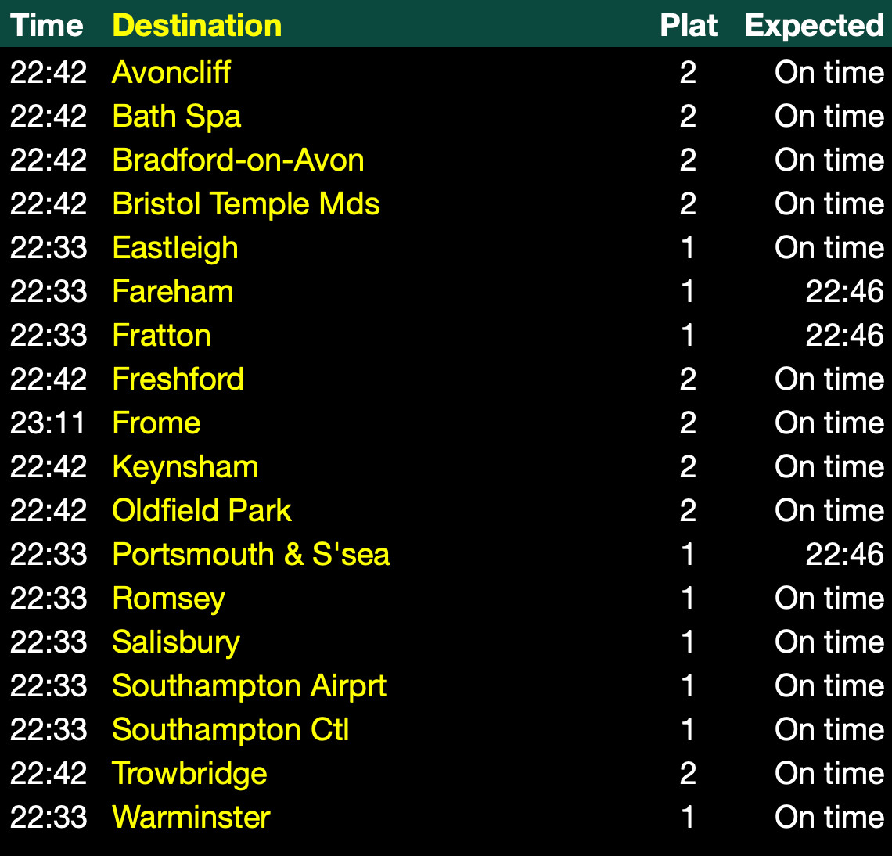Select the Bradford-on-Avon destination
The height and width of the screenshot is (856, 892).
(x=238, y=160)
